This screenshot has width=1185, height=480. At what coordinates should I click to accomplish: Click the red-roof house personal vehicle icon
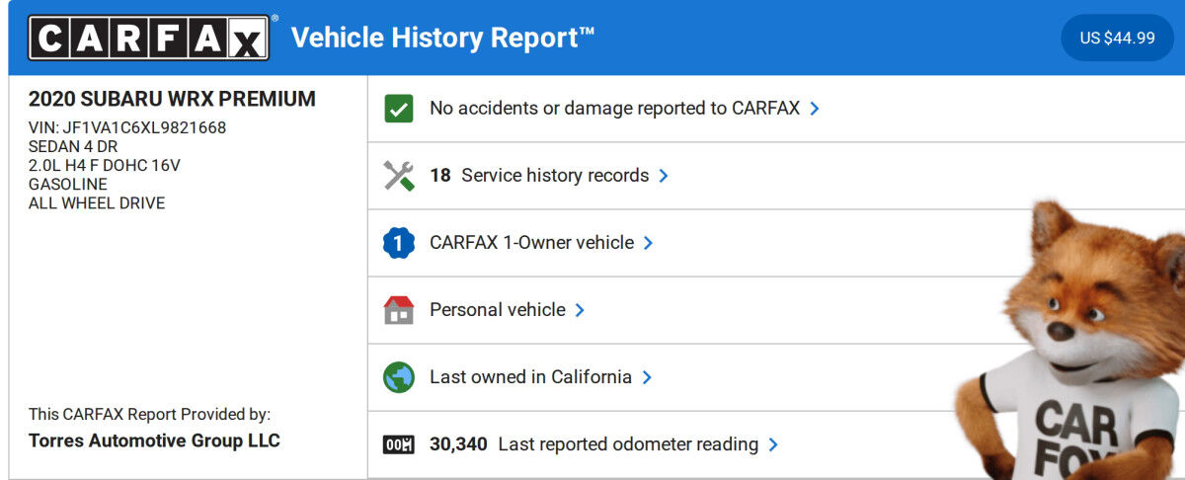(x=398, y=310)
